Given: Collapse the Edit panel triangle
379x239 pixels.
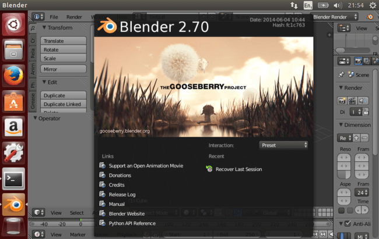Looking at the screenshot, I should [x=44, y=82].
